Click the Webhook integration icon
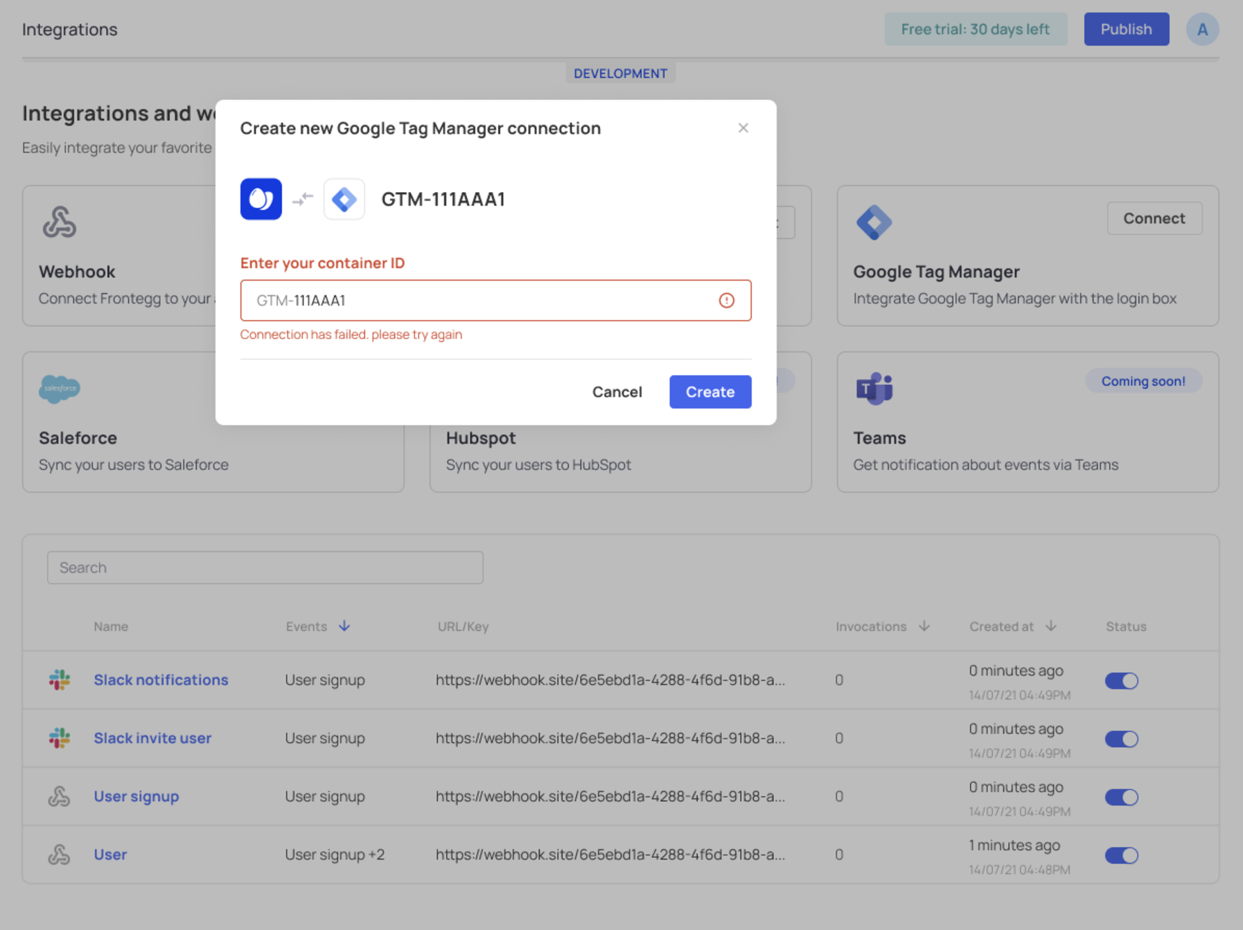1243x930 pixels. pyautogui.click(x=60, y=222)
